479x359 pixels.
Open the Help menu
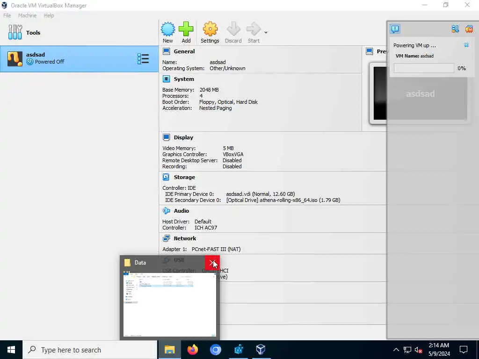[49, 15]
